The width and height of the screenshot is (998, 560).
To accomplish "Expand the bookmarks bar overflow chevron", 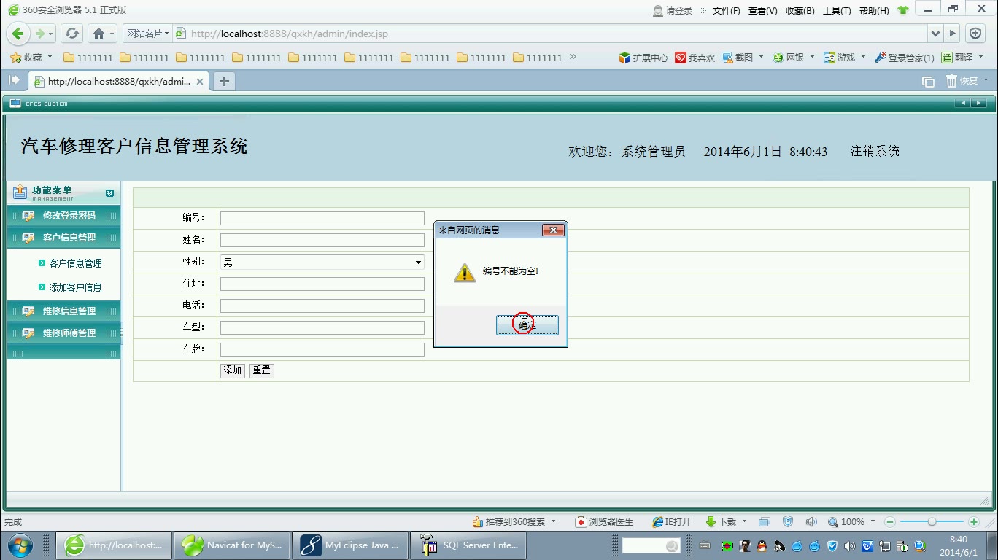I will pos(573,57).
